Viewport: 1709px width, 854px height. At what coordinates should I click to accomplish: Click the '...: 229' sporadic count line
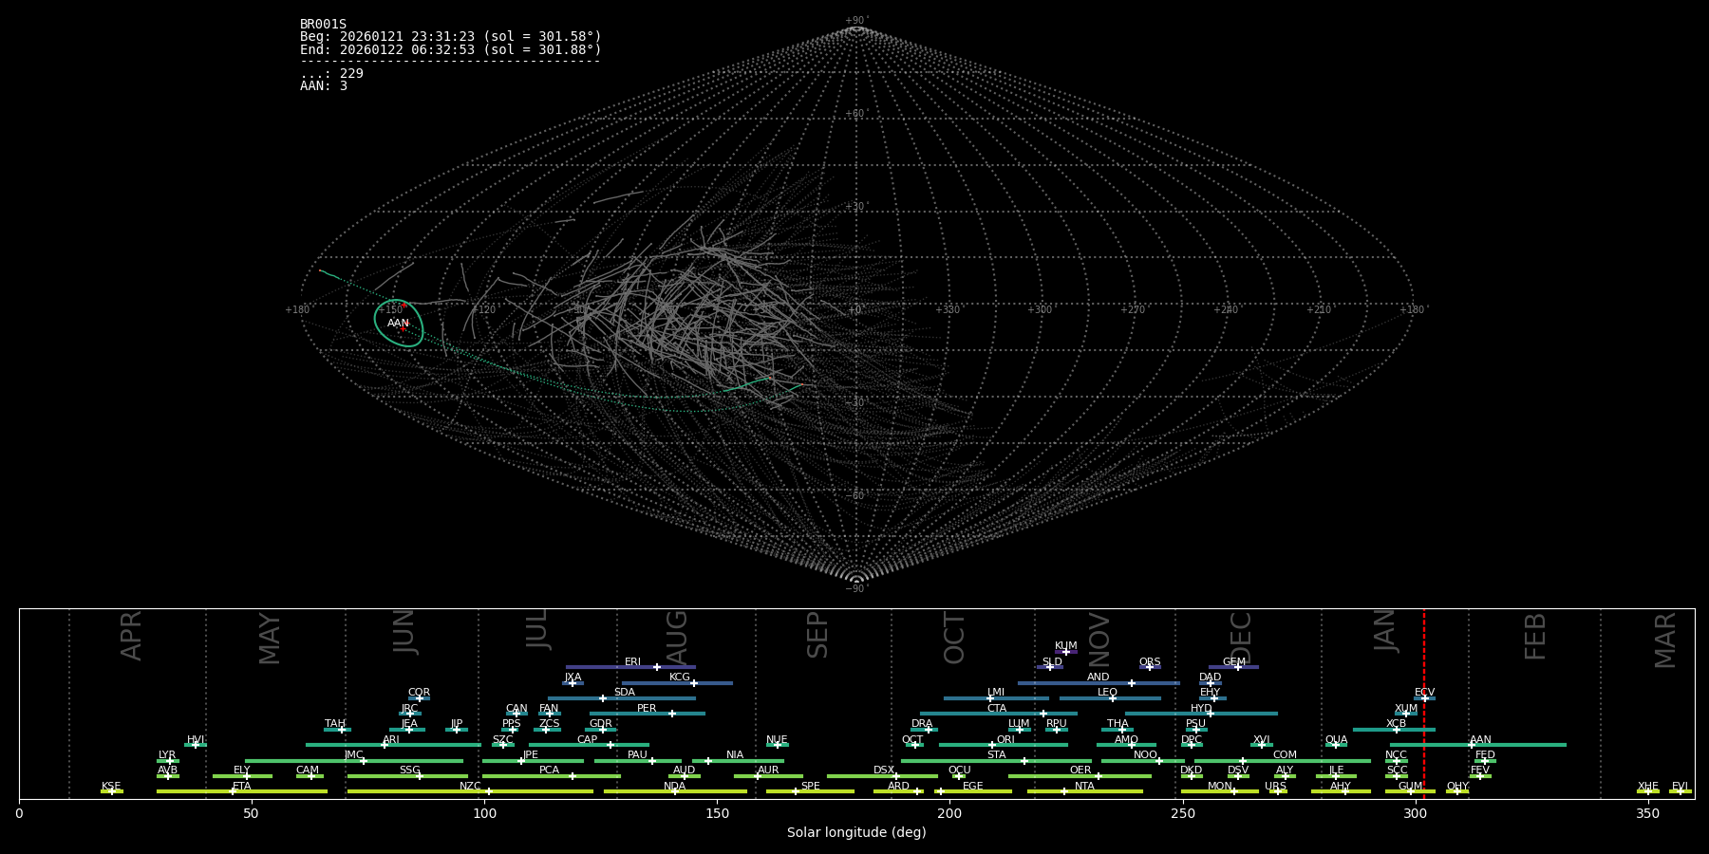[331, 74]
